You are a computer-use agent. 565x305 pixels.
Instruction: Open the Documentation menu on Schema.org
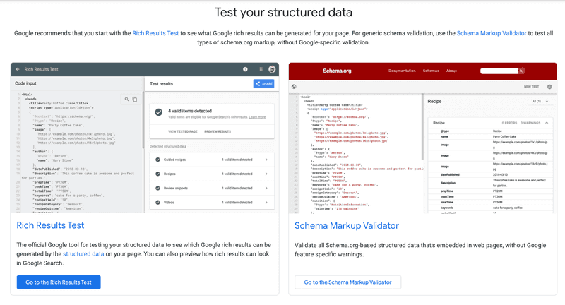click(x=402, y=71)
